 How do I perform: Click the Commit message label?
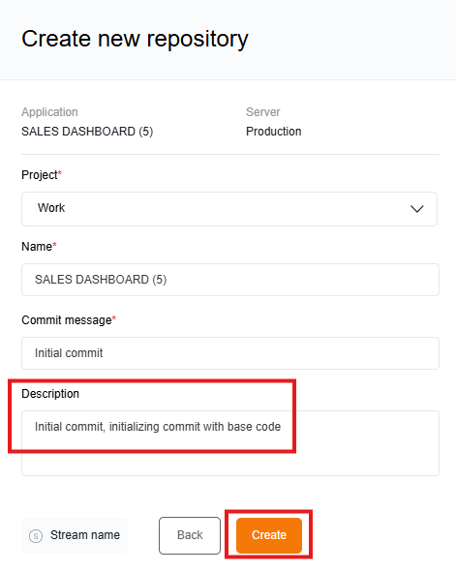pos(69,320)
